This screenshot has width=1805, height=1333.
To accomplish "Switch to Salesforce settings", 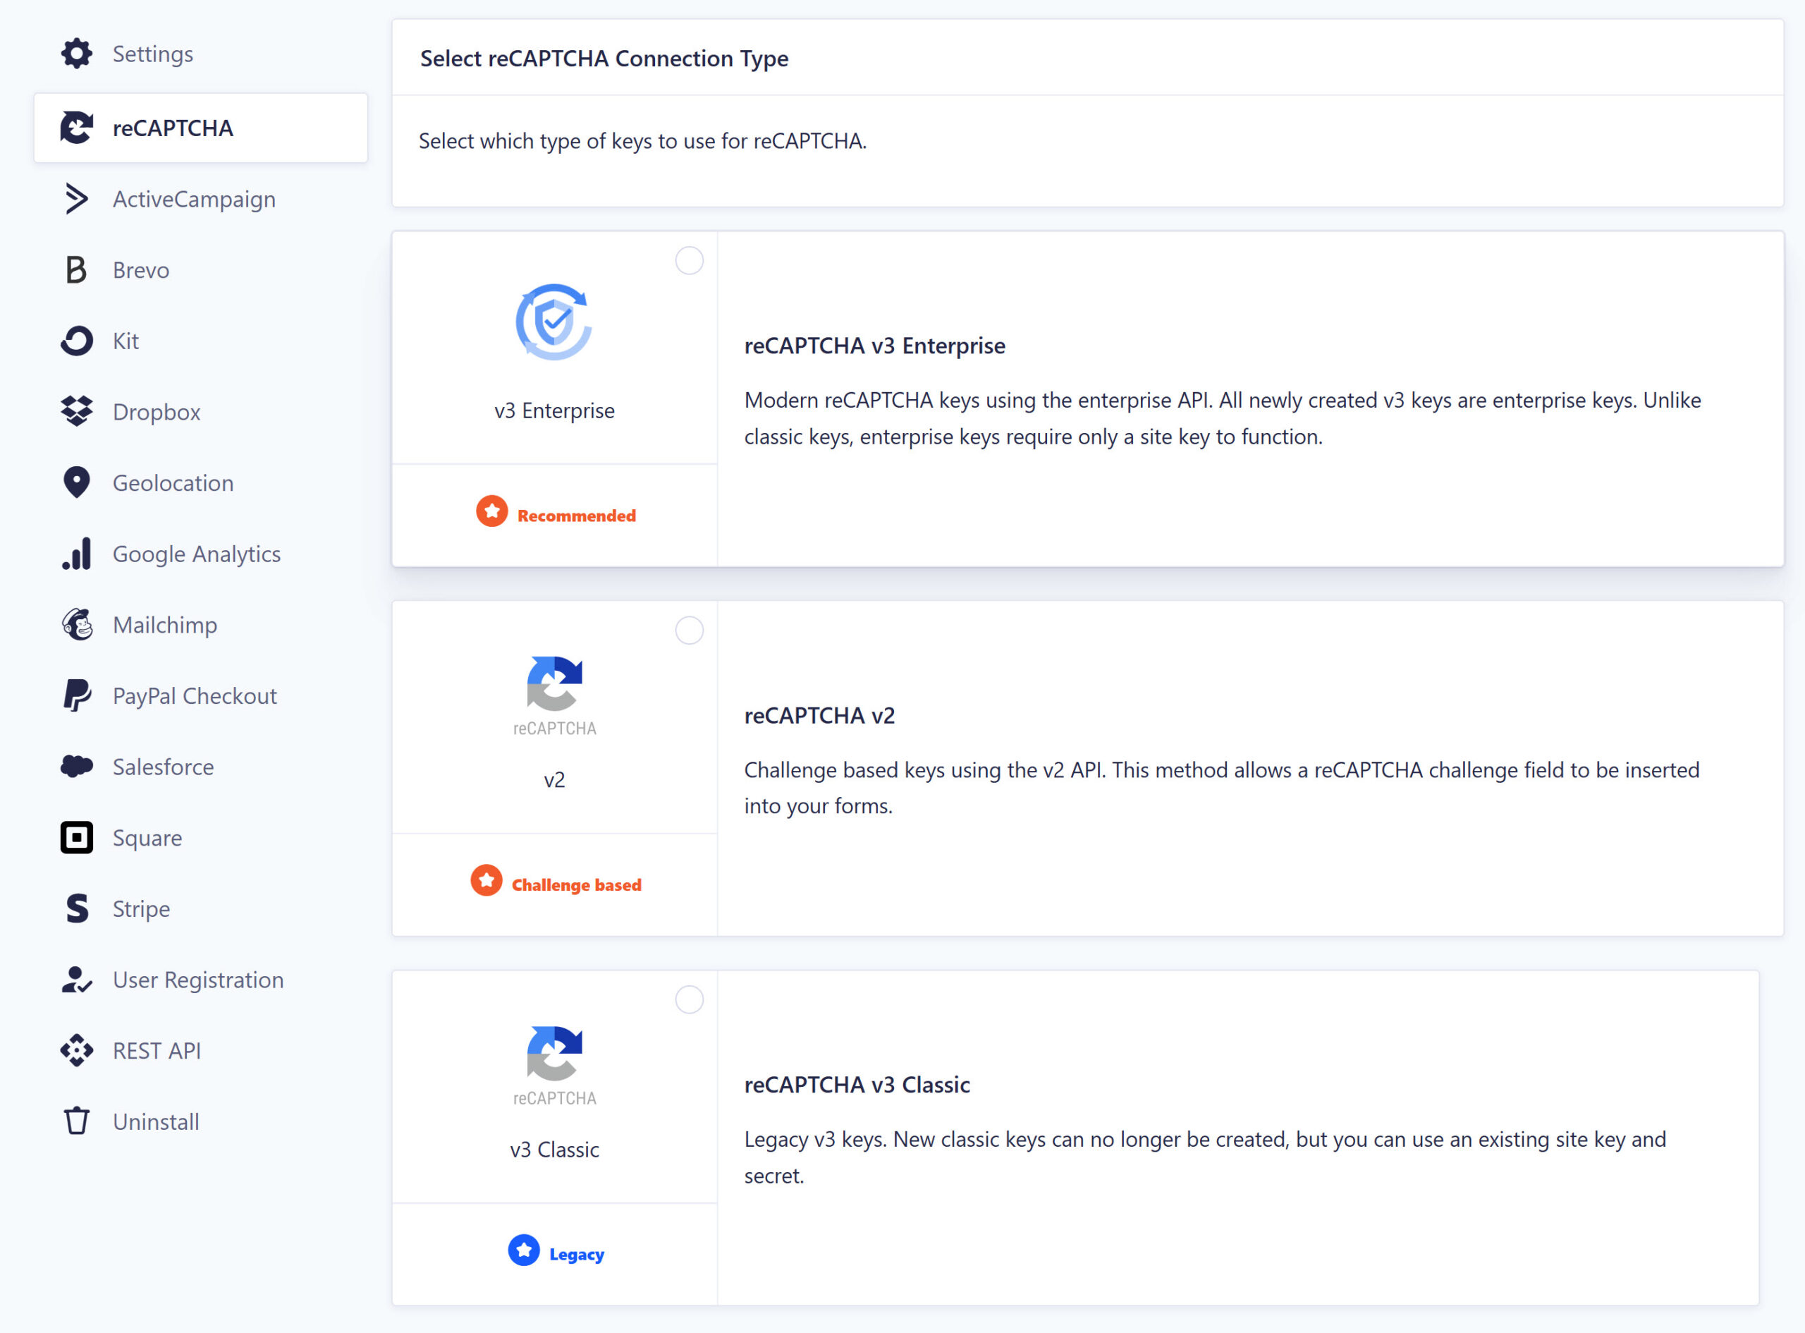I will tap(201, 767).
